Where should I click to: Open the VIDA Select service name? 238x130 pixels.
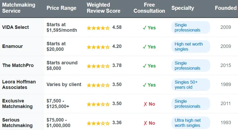coord(15,27)
